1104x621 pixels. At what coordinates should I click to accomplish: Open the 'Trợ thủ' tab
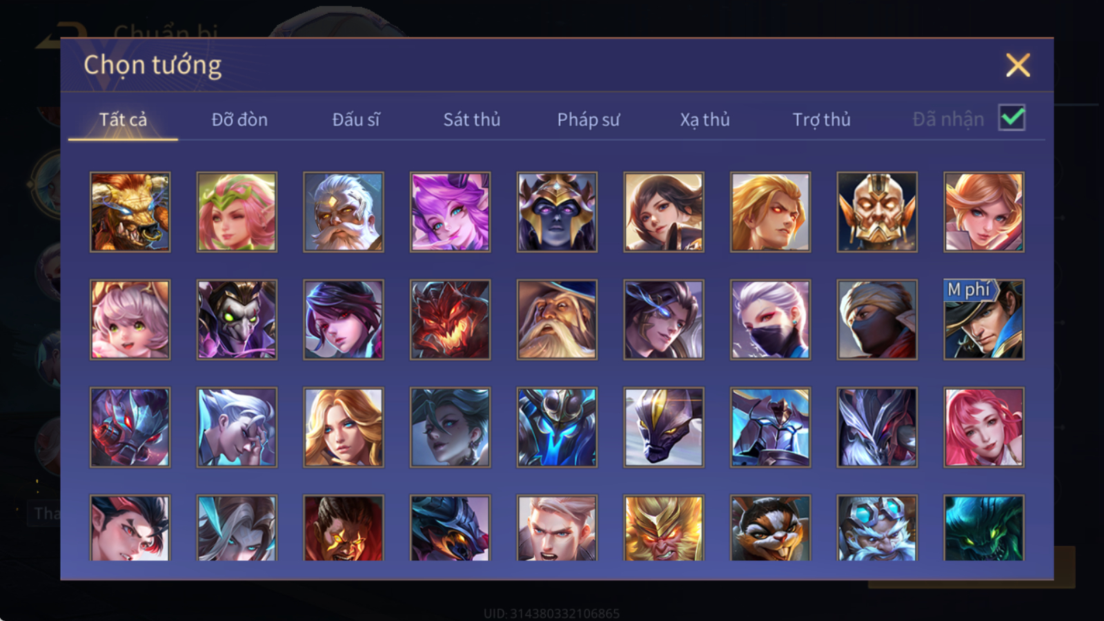821,119
